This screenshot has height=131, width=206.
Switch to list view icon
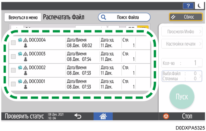[141, 27]
